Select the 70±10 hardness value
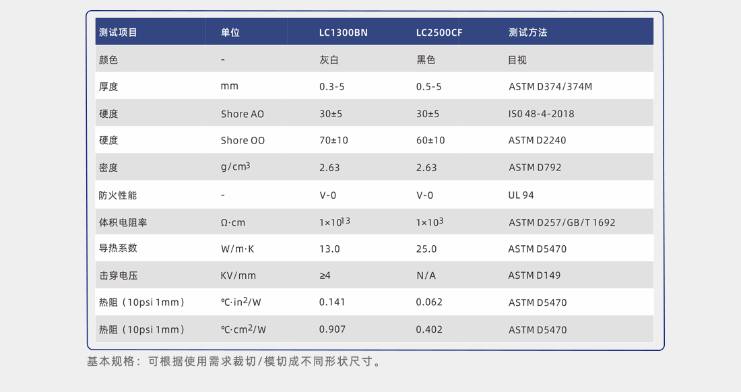Image resolution: width=741 pixels, height=392 pixels. (334, 141)
